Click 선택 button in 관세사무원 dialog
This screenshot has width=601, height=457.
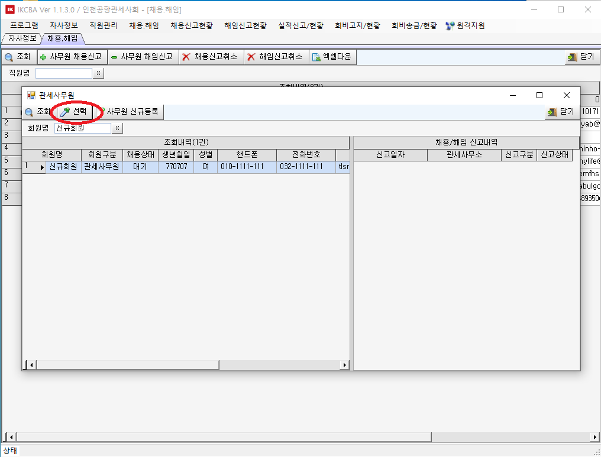tap(74, 112)
